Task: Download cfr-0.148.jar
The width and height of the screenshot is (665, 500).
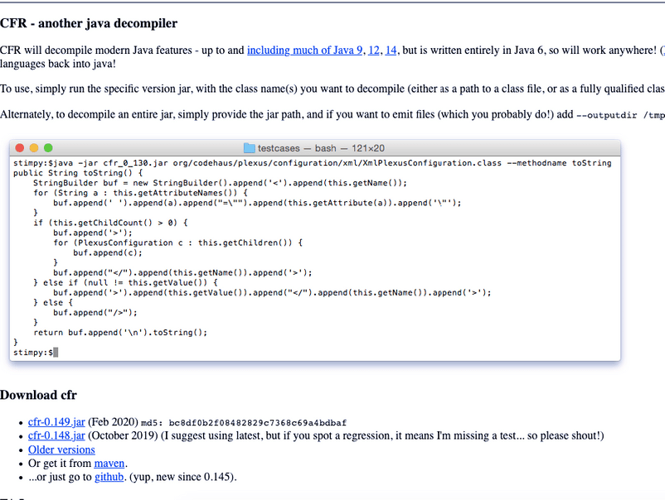Action: coord(56,435)
